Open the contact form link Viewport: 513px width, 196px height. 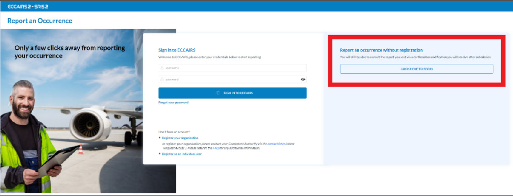276,144
